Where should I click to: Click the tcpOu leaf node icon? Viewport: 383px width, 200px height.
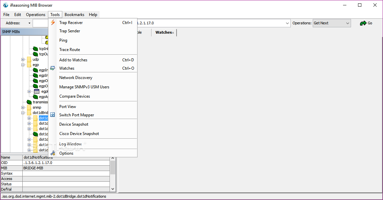(x=35, y=54)
